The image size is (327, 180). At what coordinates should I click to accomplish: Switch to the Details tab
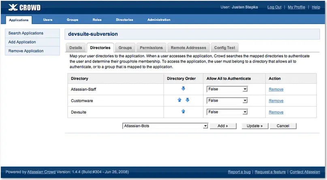(x=75, y=48)
